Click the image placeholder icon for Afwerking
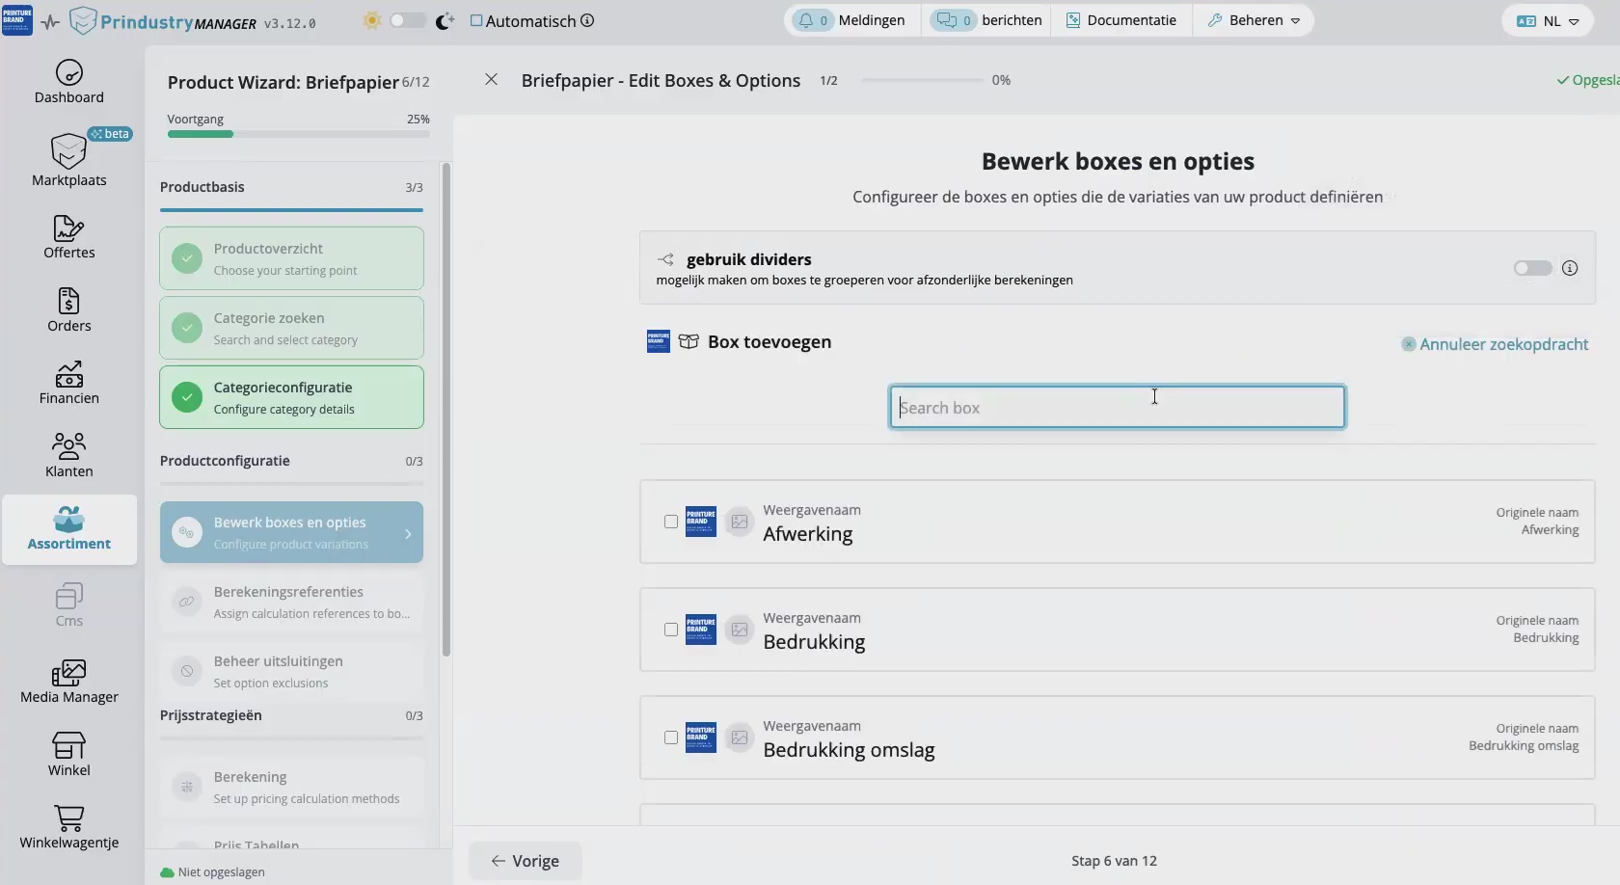Image resolution: width=1620 pixels, height=885 pixels. [740, 522]
